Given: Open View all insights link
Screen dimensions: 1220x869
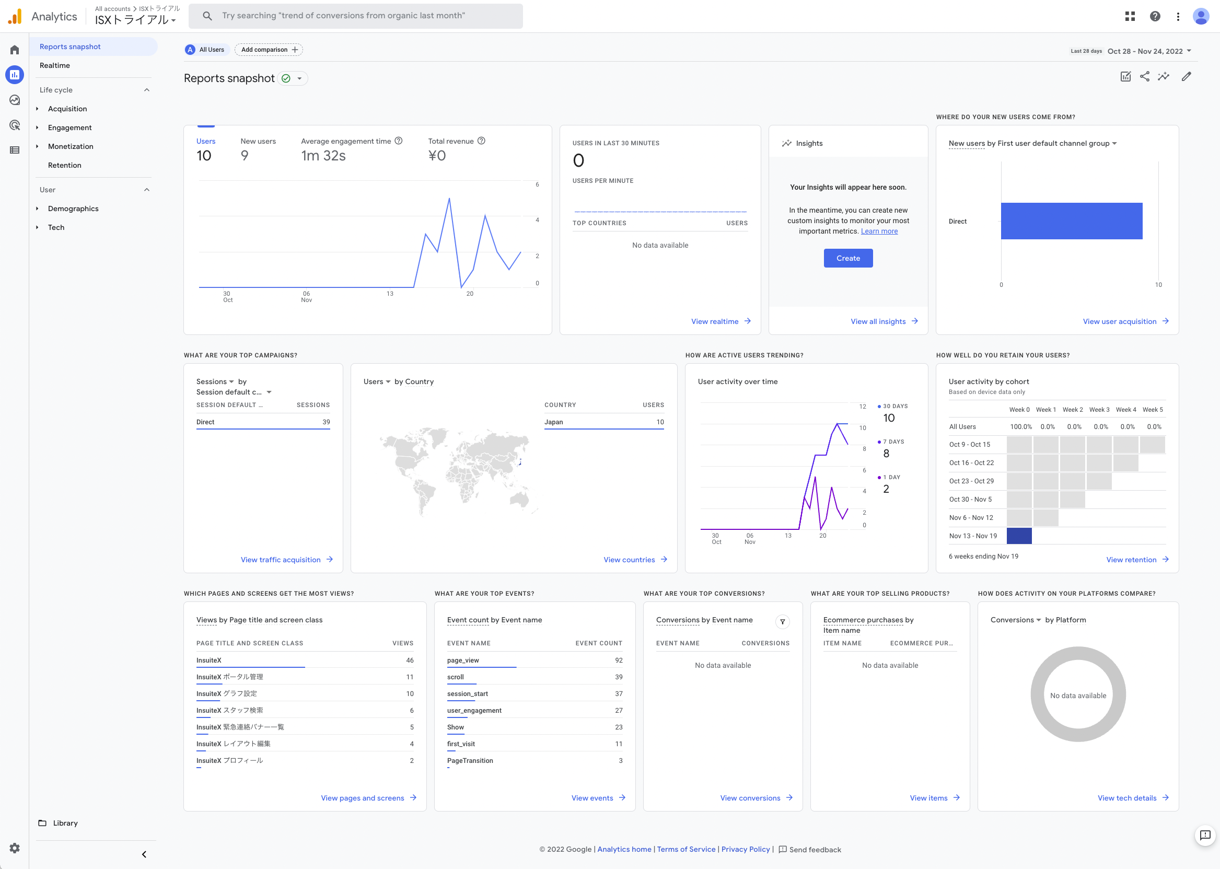Looking at the screenshot, I should (884, 321).
